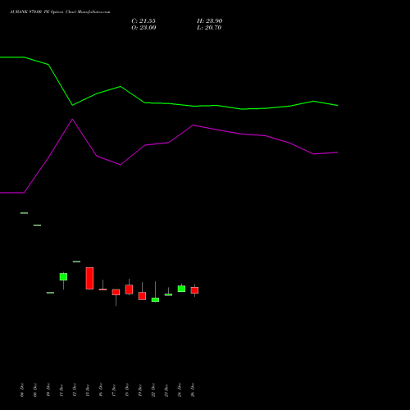Click the 23 Dec date label
Viewport: 410px width, 410px height.
click(x=166, y=389)
